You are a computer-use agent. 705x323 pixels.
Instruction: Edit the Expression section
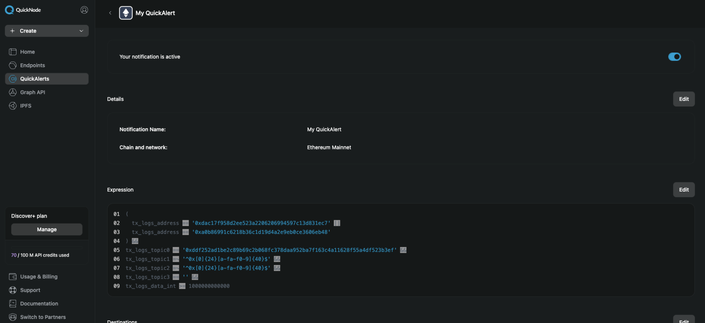point(684,190)
